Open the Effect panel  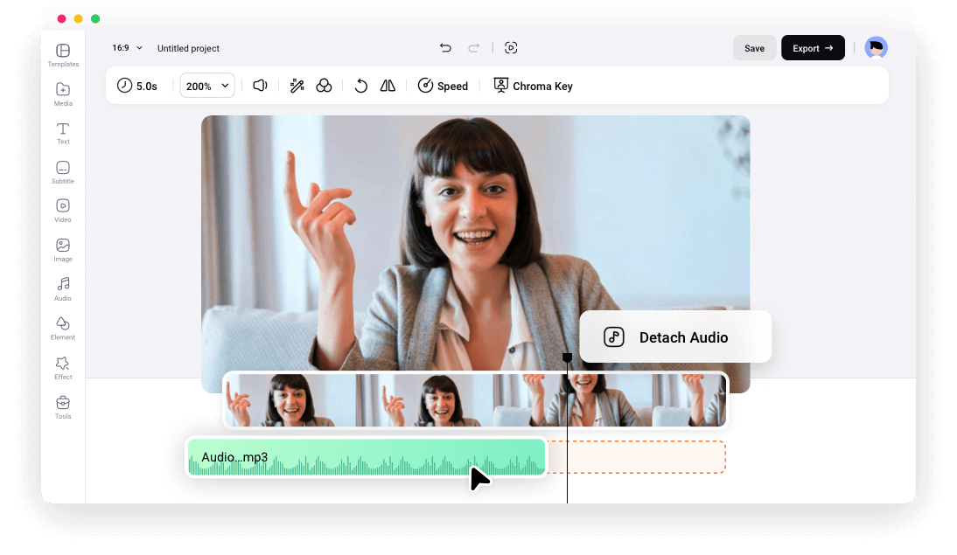pos(63,368)
